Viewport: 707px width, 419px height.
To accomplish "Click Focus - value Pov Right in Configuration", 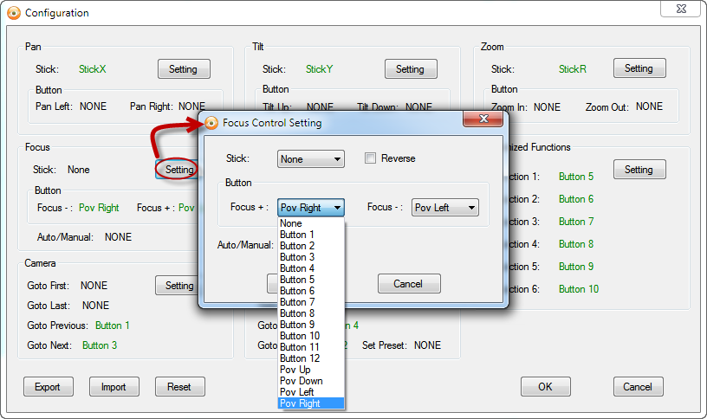I will [x=99, y=208].
